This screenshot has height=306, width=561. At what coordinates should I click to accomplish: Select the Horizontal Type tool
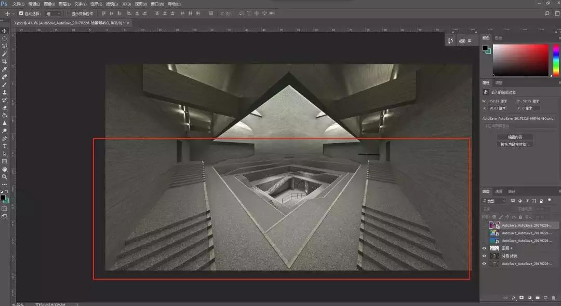pos(5,146)
